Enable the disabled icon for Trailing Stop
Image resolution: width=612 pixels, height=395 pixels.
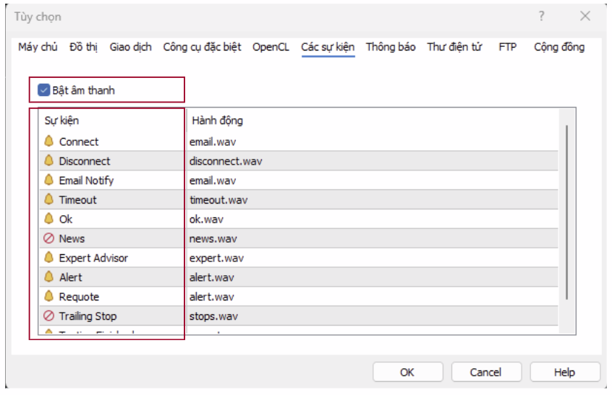click(49, 316)
